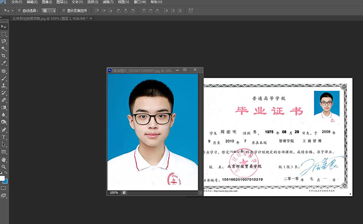Click the Auto-Align Layers icon

191,11
